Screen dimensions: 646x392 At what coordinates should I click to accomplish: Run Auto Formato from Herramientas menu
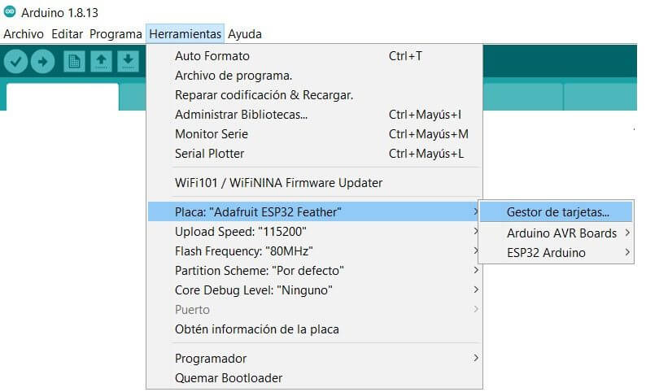pyautogui.click(x=212, y=56)
